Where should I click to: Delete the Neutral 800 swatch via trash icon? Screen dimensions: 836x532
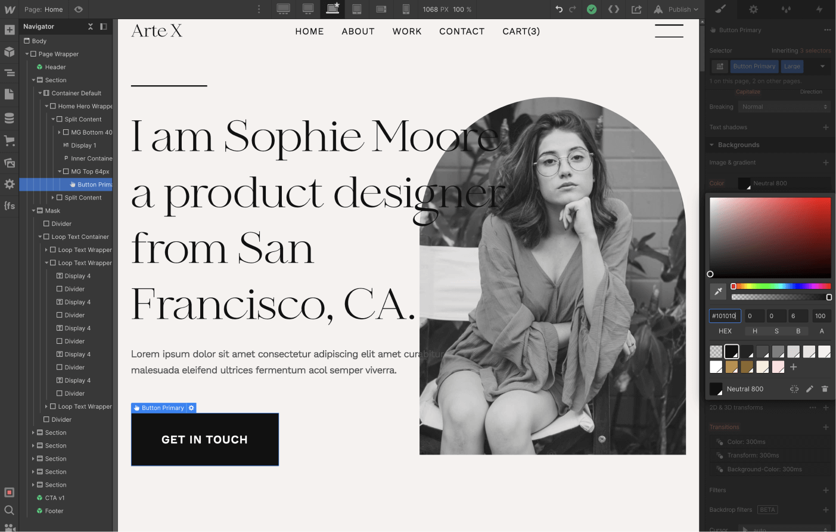pyautogui.click(x=825, y=388)
